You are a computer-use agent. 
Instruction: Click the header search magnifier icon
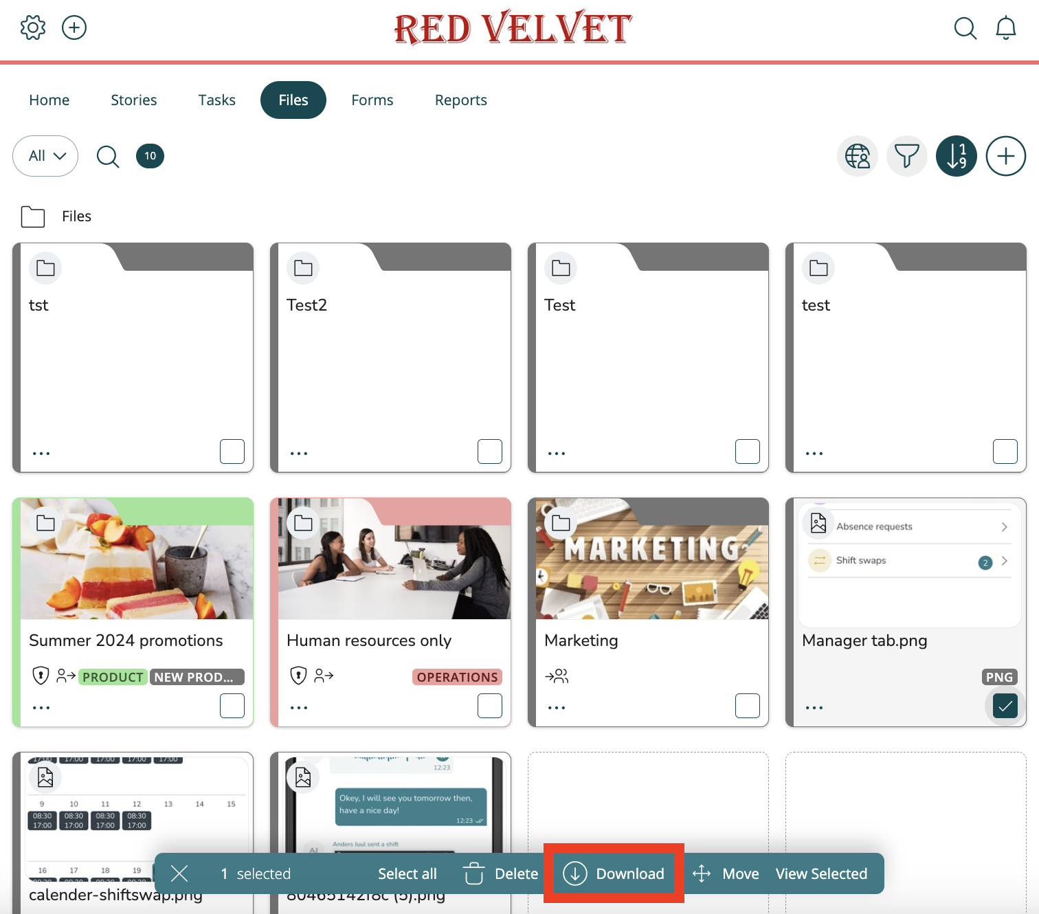(965, 28)
